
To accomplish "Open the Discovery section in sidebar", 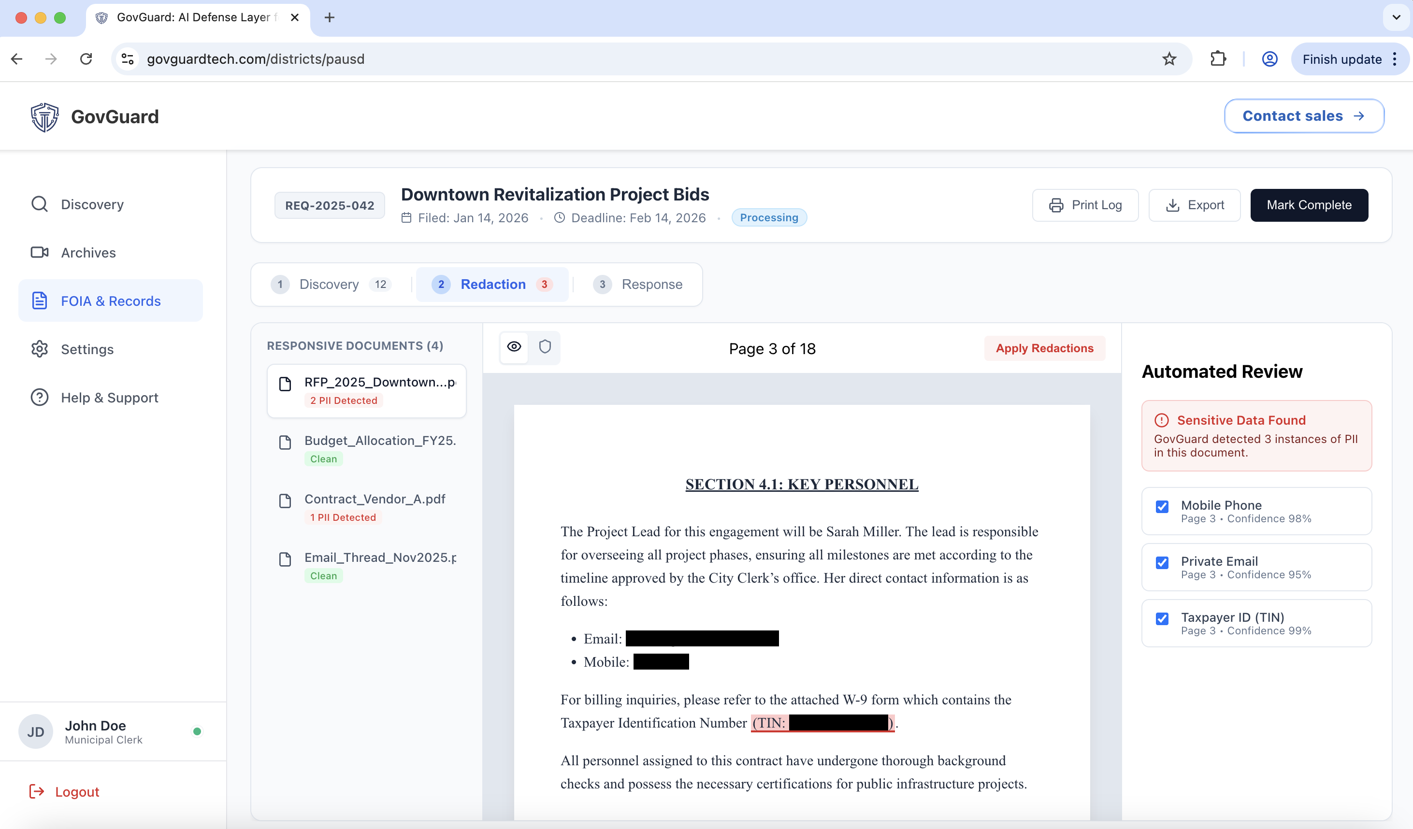I will 91,204.
